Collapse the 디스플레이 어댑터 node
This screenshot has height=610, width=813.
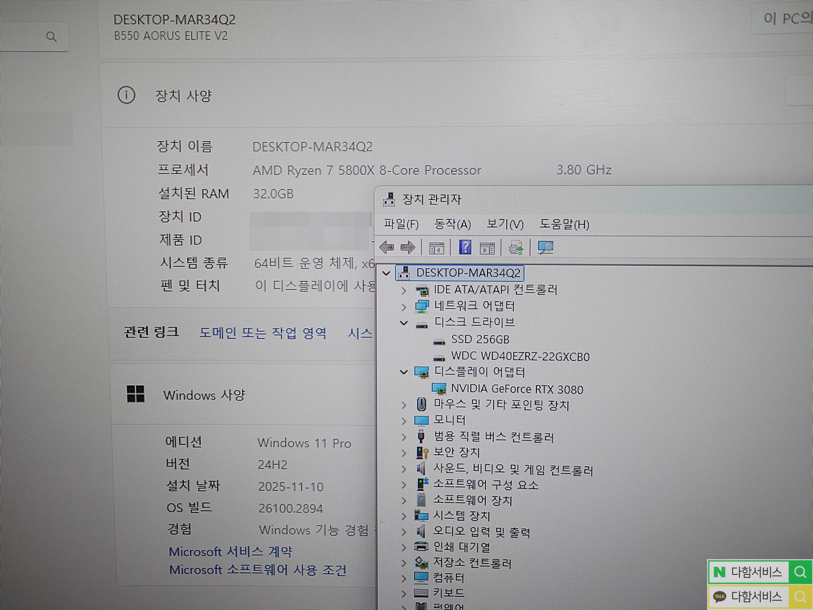point(404,372)
